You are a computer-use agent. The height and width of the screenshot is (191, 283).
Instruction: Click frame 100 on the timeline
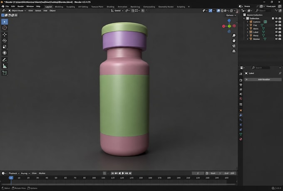pos(103,178)
